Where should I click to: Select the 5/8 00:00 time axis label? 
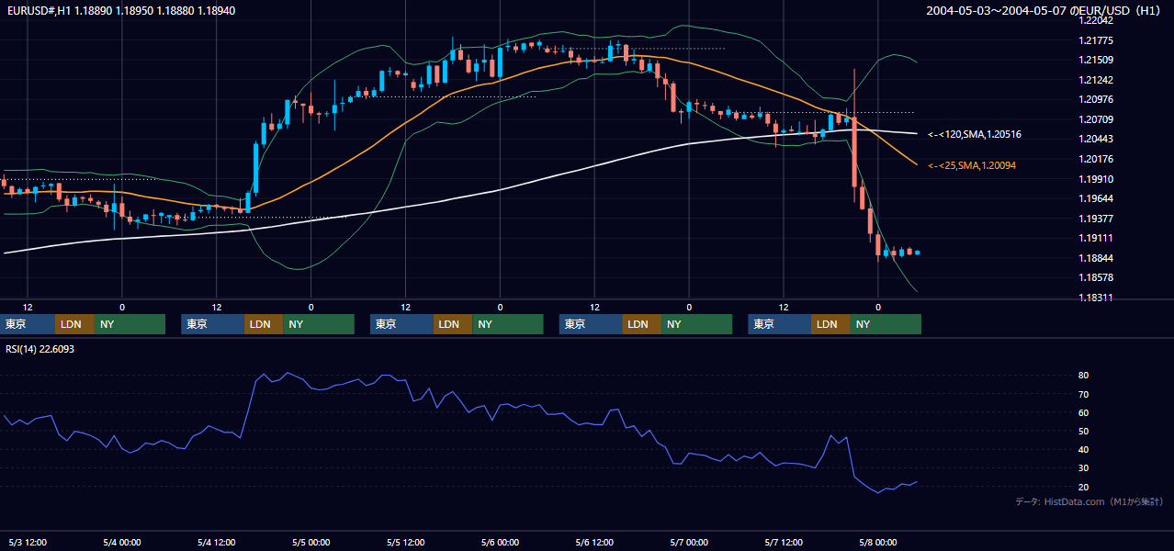[878, 542]
